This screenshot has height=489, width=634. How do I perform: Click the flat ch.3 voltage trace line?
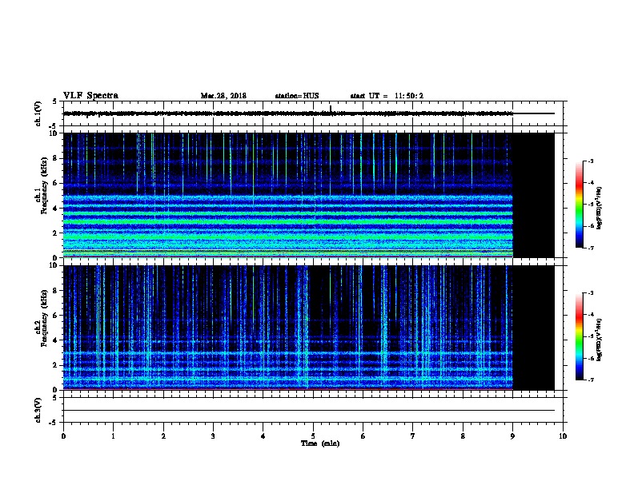(309, 411)
